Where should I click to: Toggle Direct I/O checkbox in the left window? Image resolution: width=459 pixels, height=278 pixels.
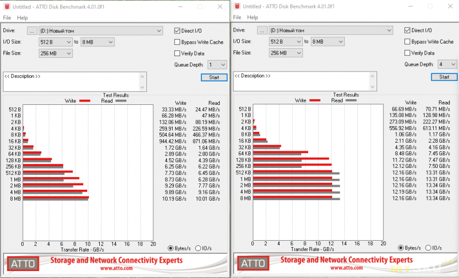click(x=177, y=30)
